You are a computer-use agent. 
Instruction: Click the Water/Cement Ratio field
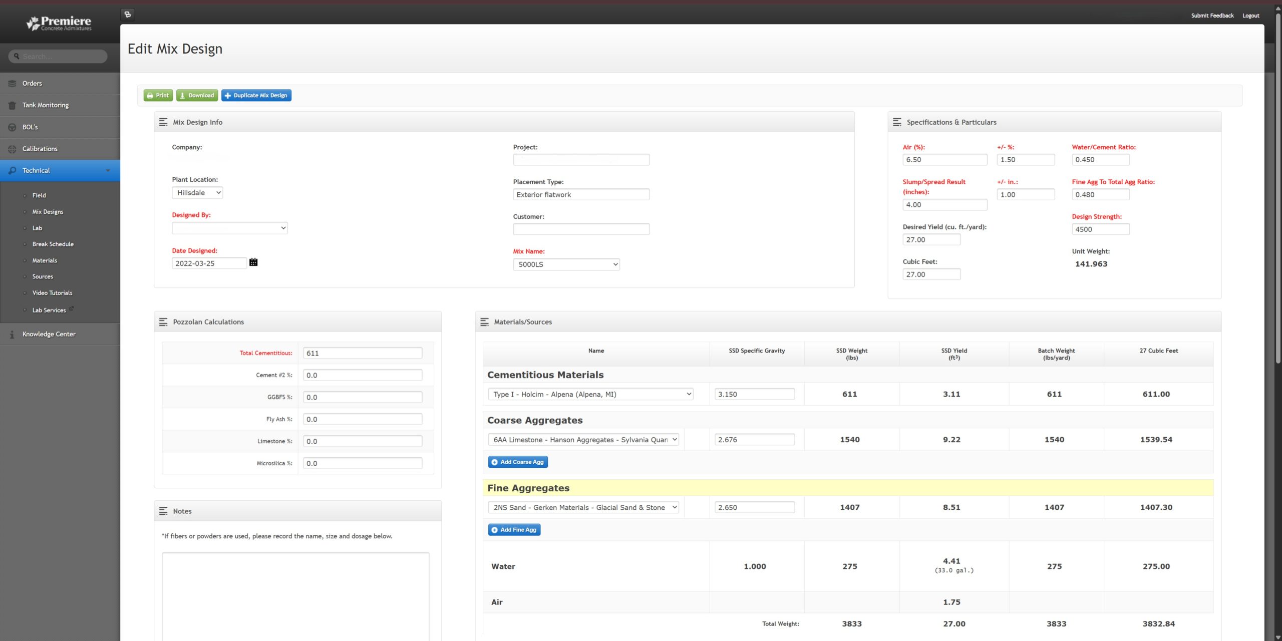tap(1101, 160)
